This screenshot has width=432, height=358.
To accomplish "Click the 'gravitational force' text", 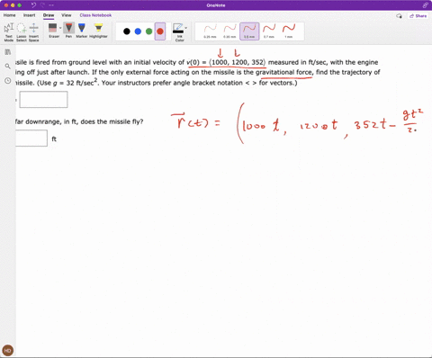I will (284, 72).
